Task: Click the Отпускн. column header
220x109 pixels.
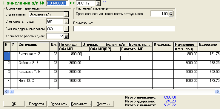Action: click(x=93, y=44)
